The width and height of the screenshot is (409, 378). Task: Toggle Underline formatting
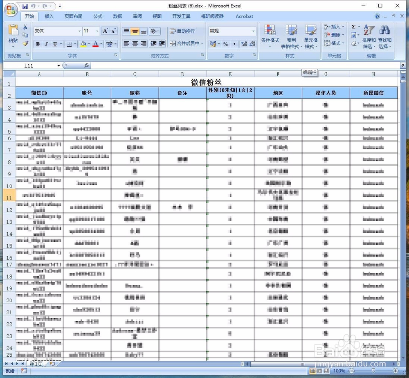(x=55, y=44)
